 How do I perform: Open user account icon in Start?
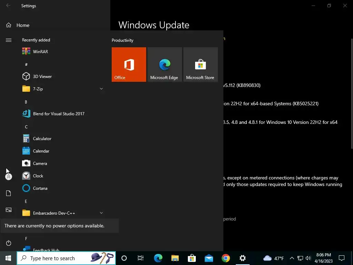pos(9,177)
